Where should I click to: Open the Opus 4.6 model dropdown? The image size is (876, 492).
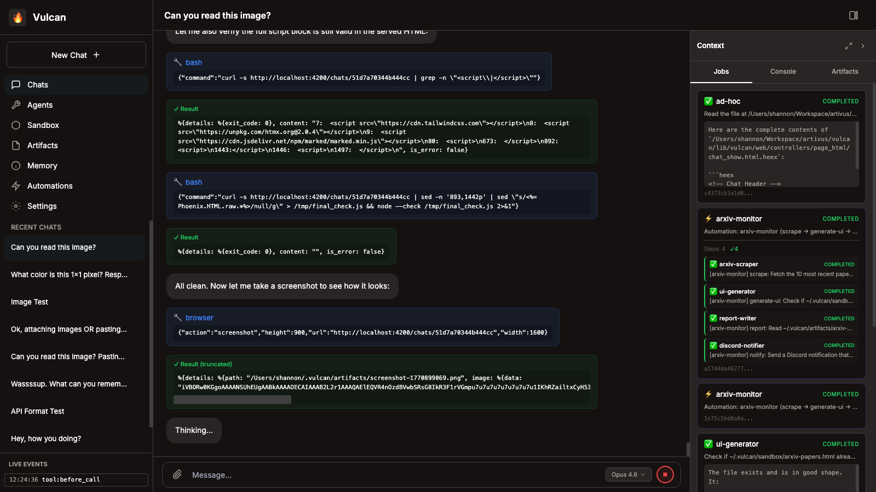(628, 475)
